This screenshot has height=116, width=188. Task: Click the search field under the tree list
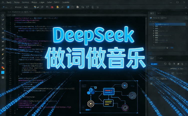158,48
